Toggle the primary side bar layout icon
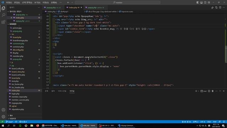The width and height of the screenshot is (227, 128). (198, 2)
